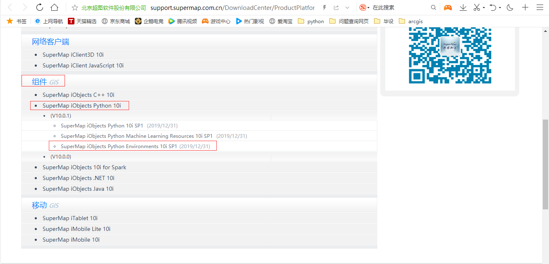Open the 游戏中心 bookmark
Viewport: 549px width, 264px height.
[x=216, y=21]
